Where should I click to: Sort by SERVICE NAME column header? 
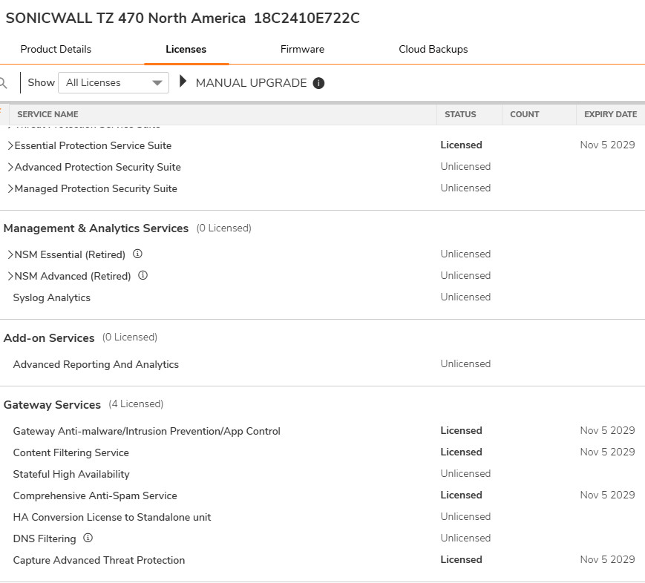(x=48, y=114)
